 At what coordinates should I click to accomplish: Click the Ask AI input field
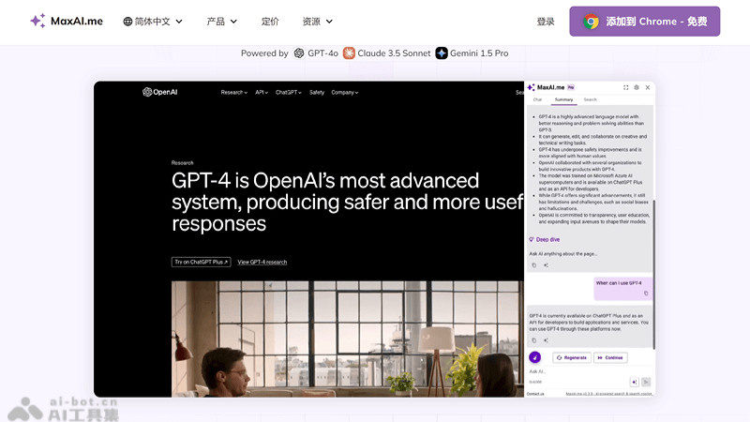pos(574,371)
